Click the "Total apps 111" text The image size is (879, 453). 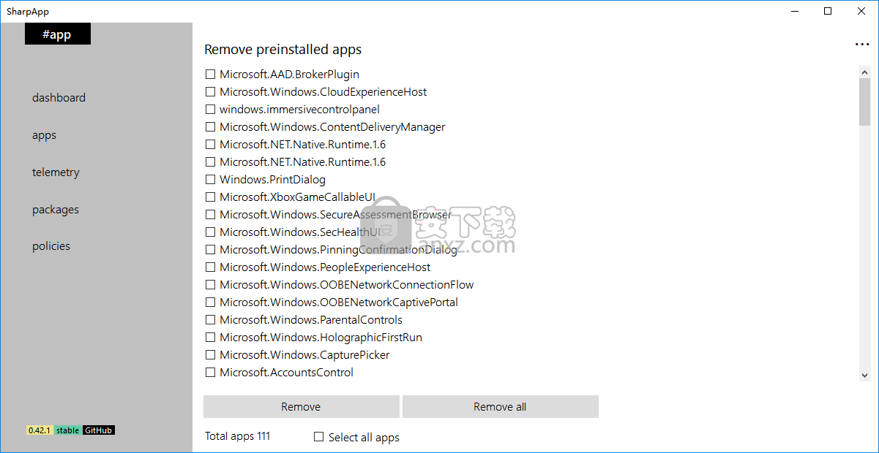pos(237,436)
